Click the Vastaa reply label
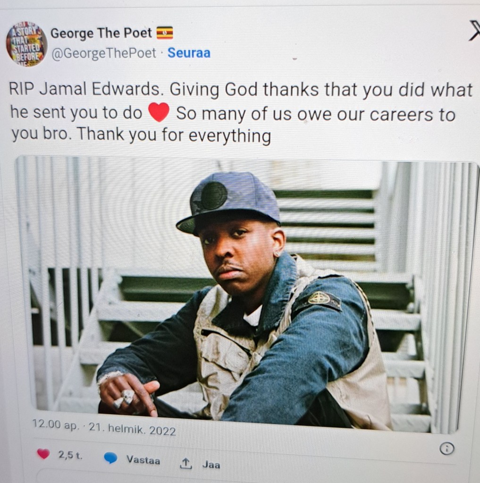Image resolution: width=480 pixels, height=483 pixels. tap(143, 460)
